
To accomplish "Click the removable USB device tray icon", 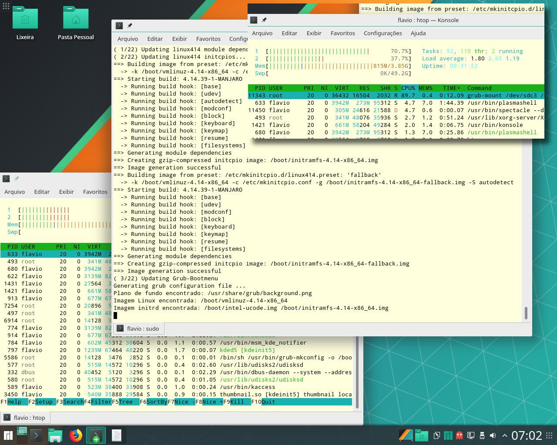I will [x=482, y=435].
